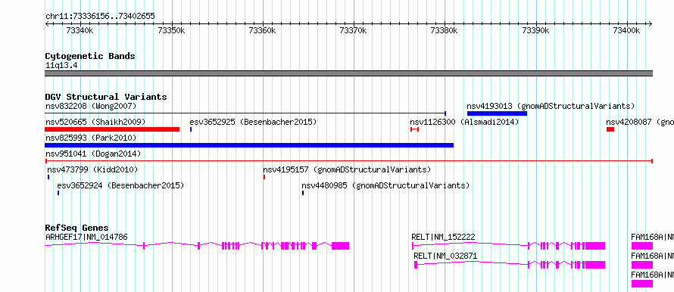Viewport: 674px width, 292px height.
Task: Select the nsv825993 (Park2010) thick blue bar
Action: (249, 145)
